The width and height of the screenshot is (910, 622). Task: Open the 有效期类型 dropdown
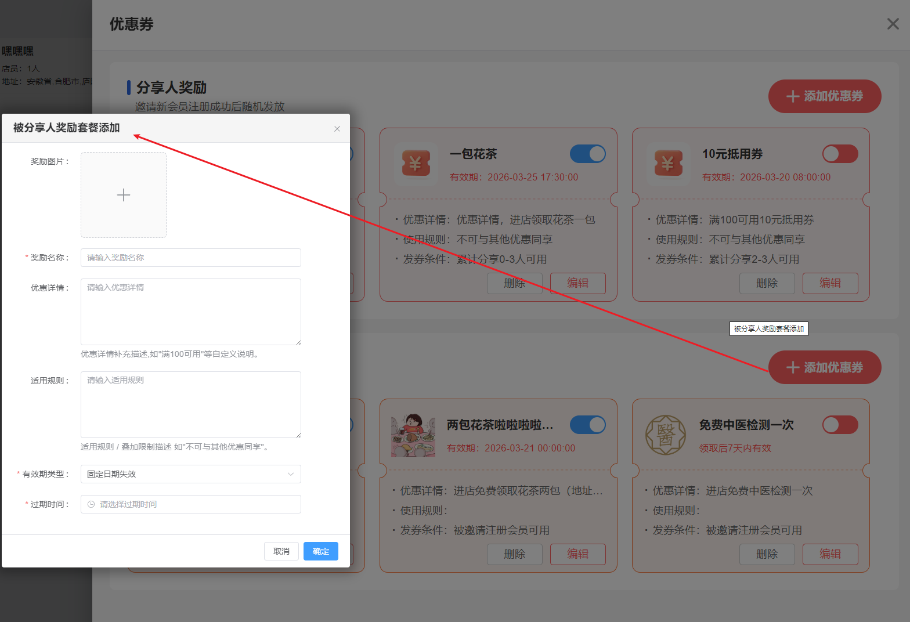click(x=191, y=474)
